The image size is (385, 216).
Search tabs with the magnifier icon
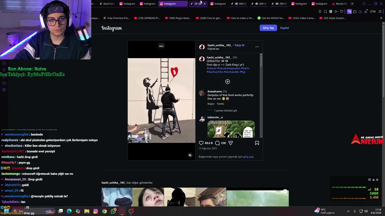pos(364,4)
